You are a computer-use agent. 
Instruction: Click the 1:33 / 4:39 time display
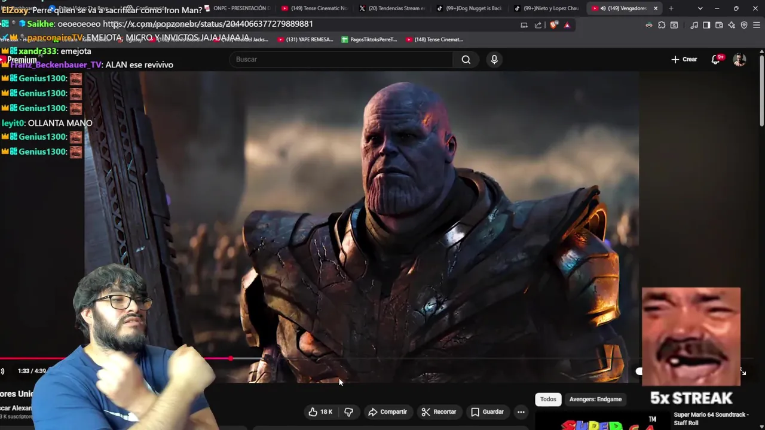[x=32, y=371]
